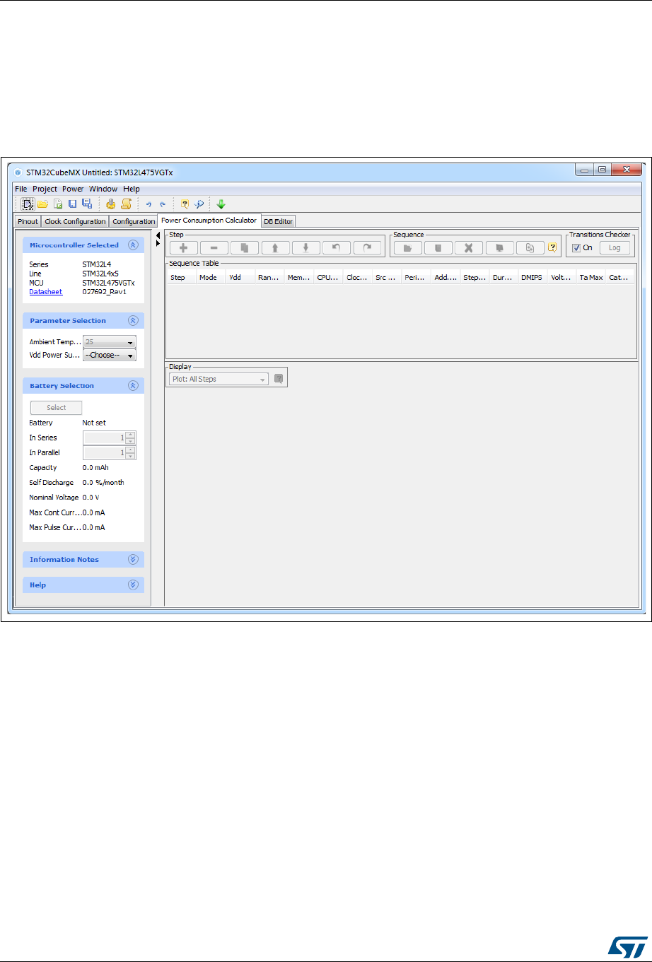Open the Window menu

click(103, 189)
